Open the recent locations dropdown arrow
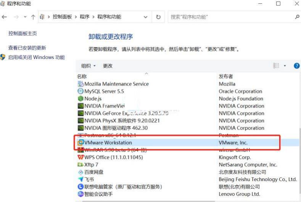 coord(25,17)
